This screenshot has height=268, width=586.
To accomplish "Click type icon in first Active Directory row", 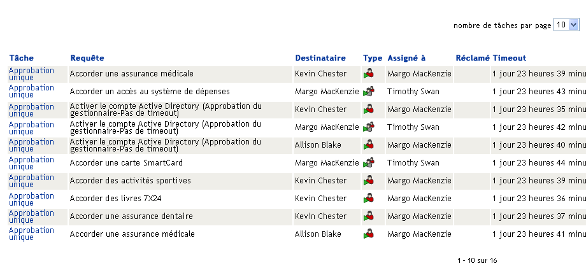I will coord(368,109).
